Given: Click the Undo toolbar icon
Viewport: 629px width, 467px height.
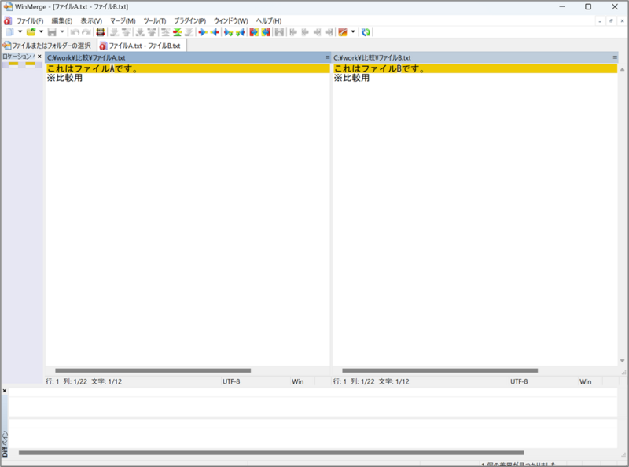Looking at the screenshot, I should coord(75,32).
